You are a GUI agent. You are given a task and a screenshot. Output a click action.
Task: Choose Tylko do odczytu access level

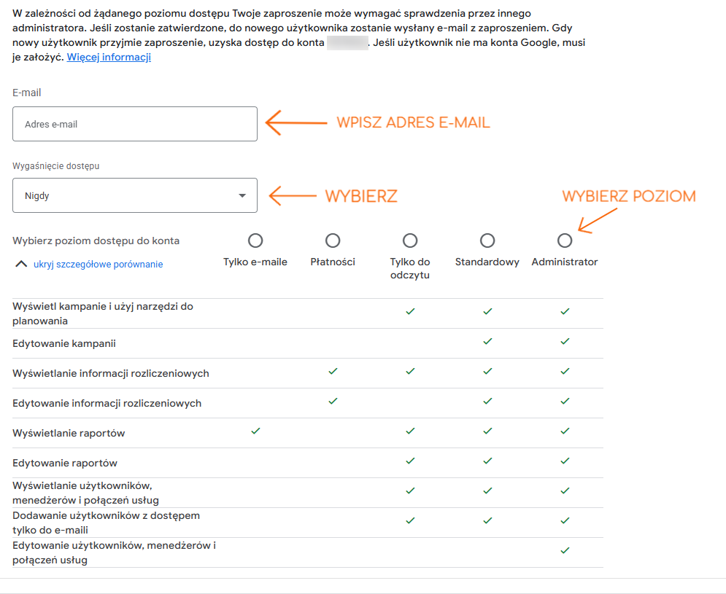click(x=410, y=241)
